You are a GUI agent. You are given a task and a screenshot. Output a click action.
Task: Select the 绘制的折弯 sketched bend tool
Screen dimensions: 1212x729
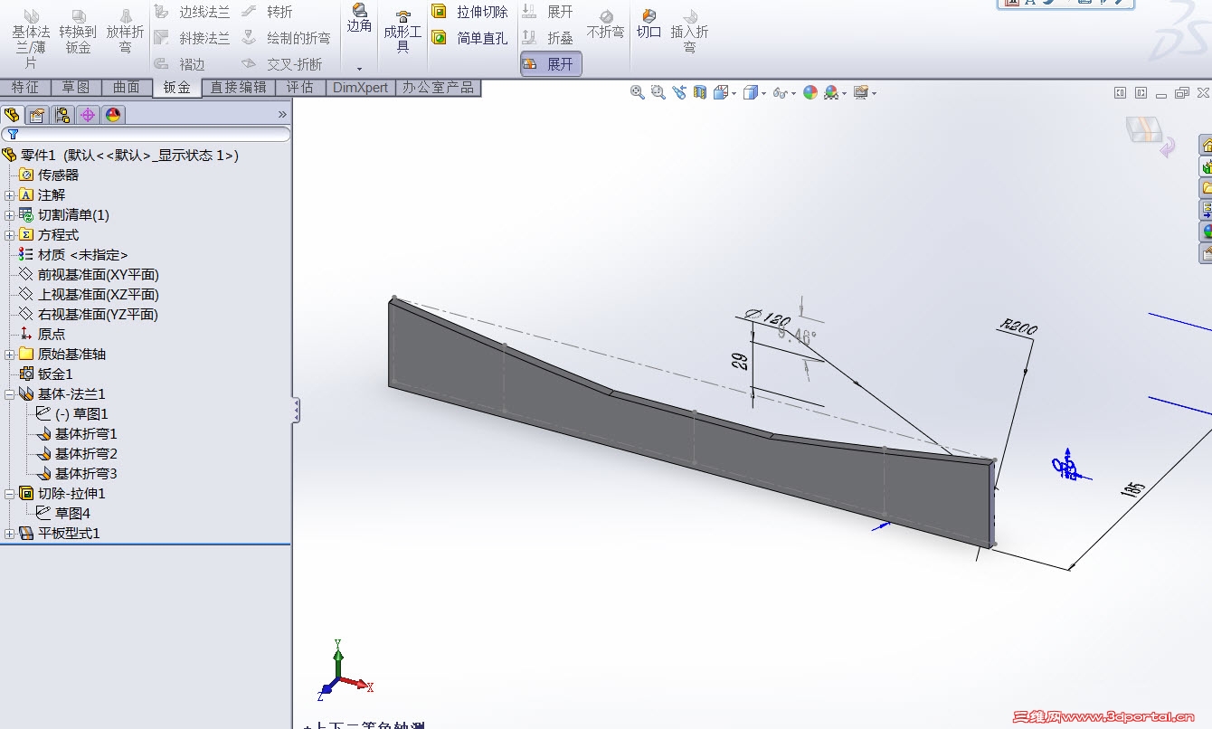point(286,38)
